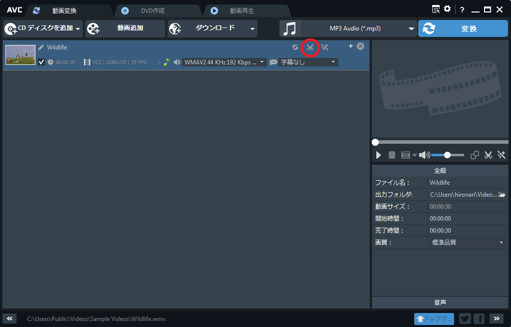Click the green music note icon
Viewport: 511px width, 327px height.
pyautogui.click(x=167, y=62)
